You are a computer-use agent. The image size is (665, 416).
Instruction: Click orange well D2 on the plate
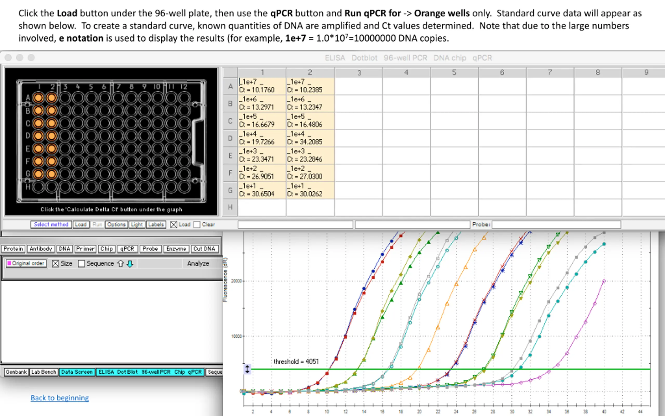(51, 136)
